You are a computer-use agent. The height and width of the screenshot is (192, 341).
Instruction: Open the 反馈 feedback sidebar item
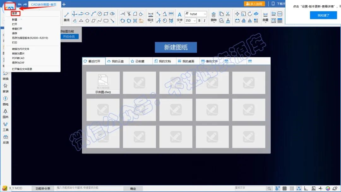[6, 139]
